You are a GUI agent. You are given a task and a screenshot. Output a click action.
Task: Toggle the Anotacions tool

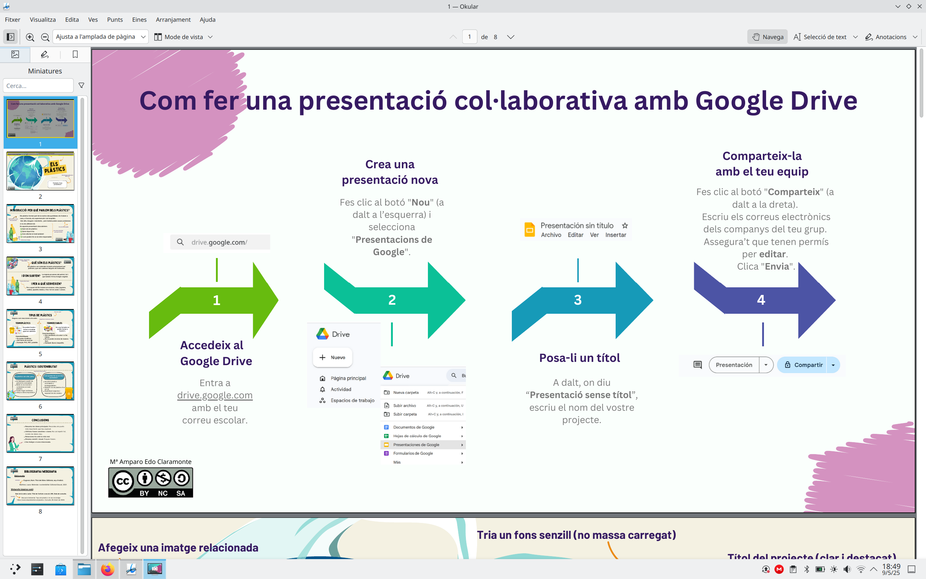[x=886, y=37]
